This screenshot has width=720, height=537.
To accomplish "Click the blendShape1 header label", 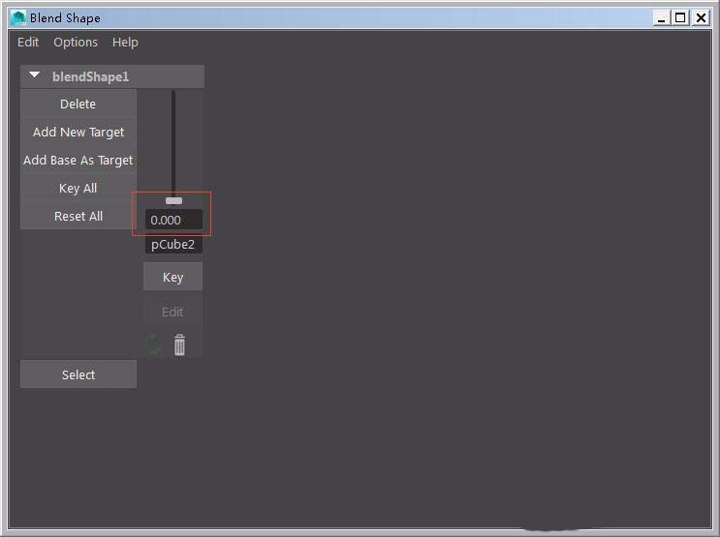I will tap(90, 76).
